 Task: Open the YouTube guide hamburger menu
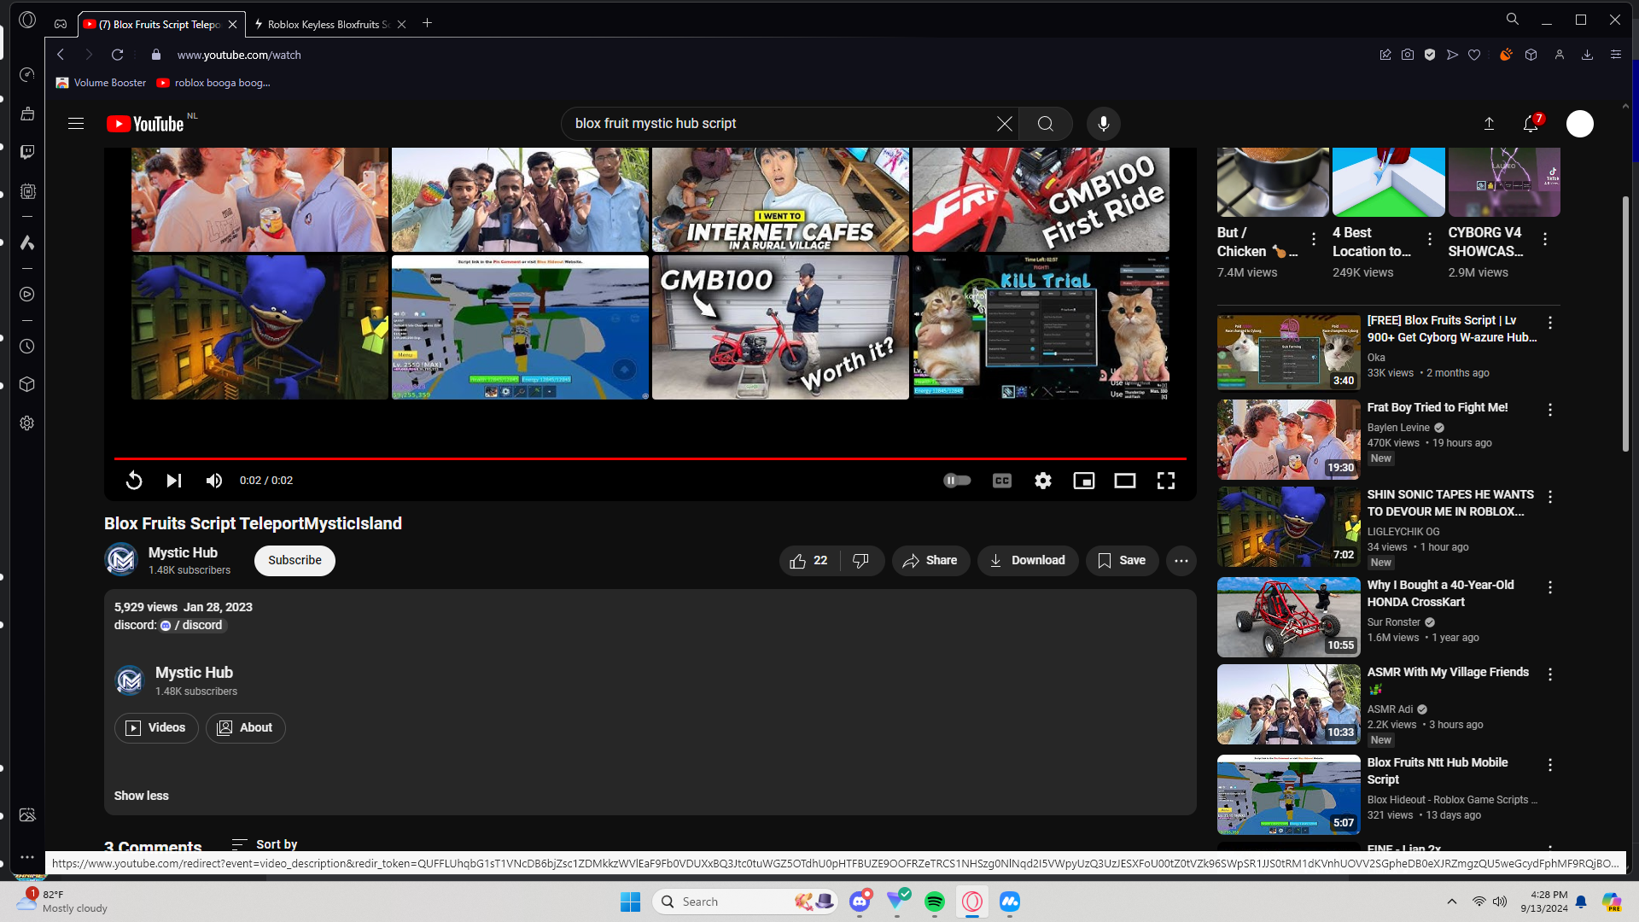click(76, 124)
